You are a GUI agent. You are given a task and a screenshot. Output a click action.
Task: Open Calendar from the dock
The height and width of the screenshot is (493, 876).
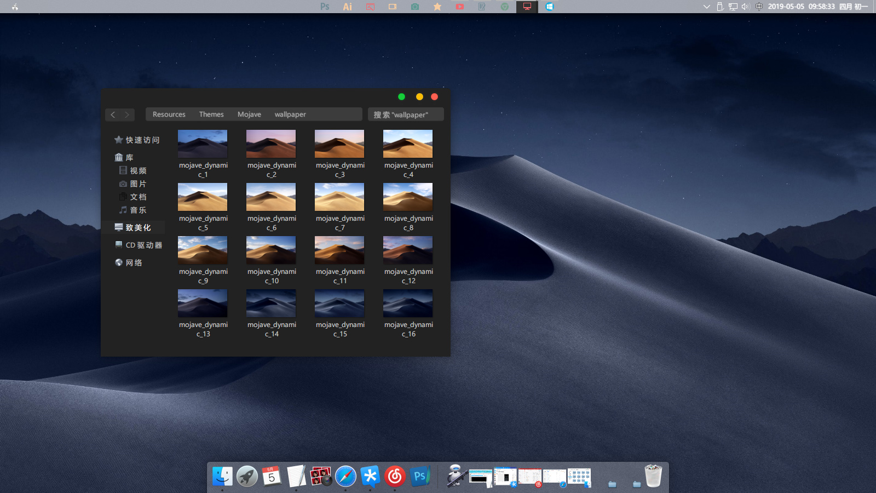point(272,477)
